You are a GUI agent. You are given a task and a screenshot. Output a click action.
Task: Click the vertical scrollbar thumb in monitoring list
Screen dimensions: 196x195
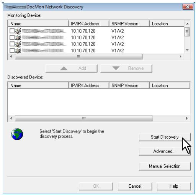pos(187,32)
